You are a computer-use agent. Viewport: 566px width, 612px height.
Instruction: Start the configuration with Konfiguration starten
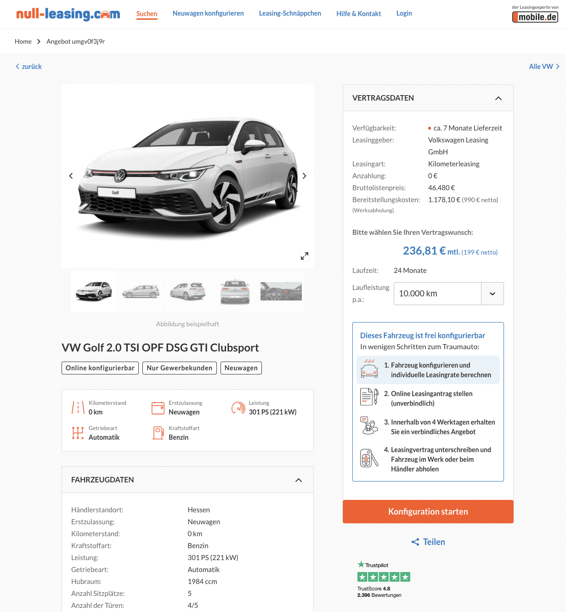click(428, 512)
